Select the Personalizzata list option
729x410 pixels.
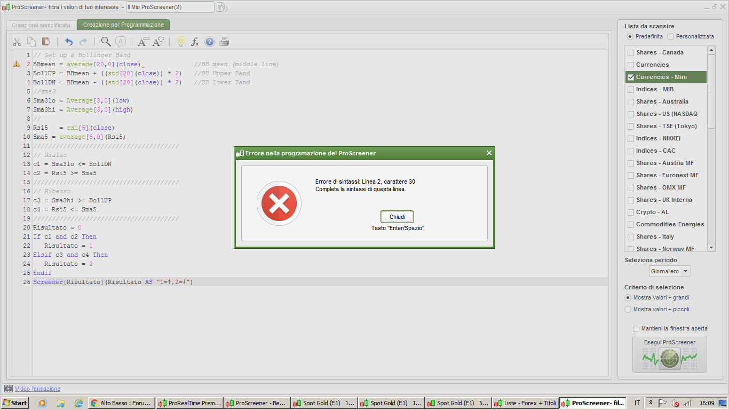[670, 37]
